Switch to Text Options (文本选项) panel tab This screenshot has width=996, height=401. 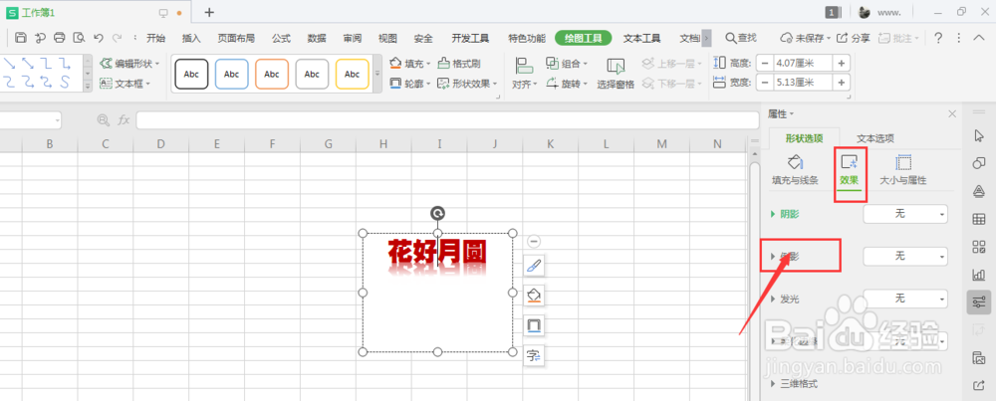875,138
